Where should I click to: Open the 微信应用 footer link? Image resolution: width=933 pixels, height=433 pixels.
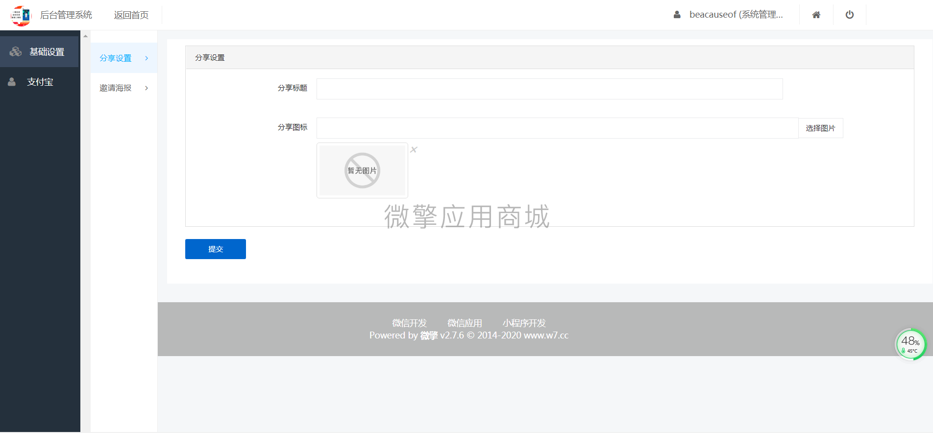pyautogui.click(x=465, y=323)
